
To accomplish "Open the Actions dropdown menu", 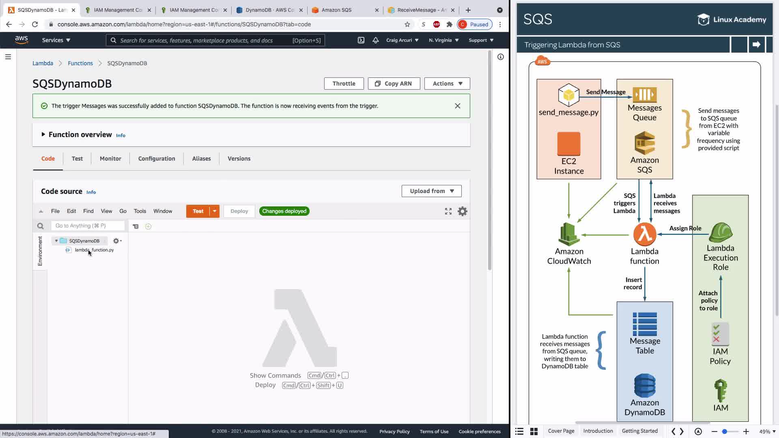I will click(x=447, y=84).
